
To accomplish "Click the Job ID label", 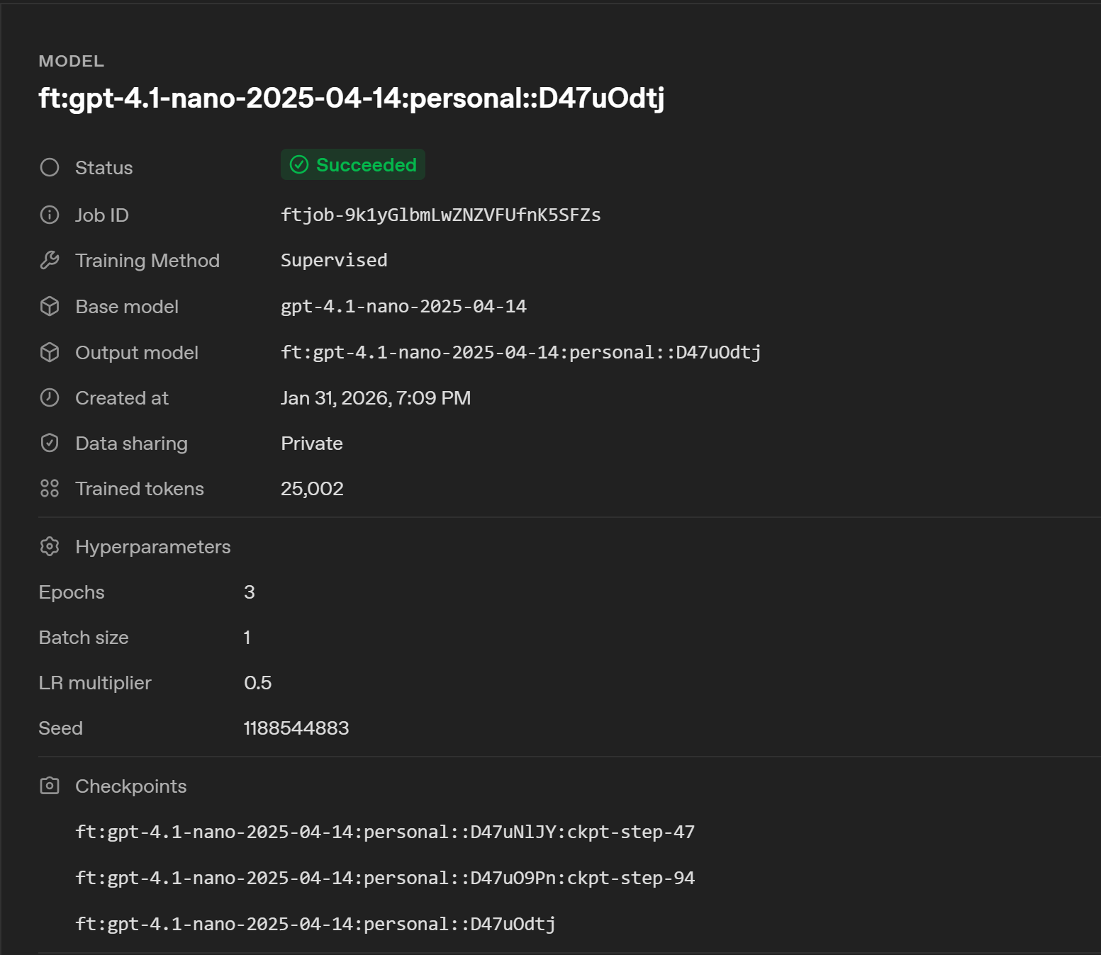I will tap(102, 215).
